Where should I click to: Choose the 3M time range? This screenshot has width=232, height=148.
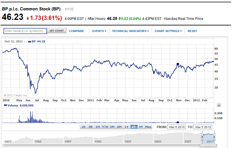point(112,127)
